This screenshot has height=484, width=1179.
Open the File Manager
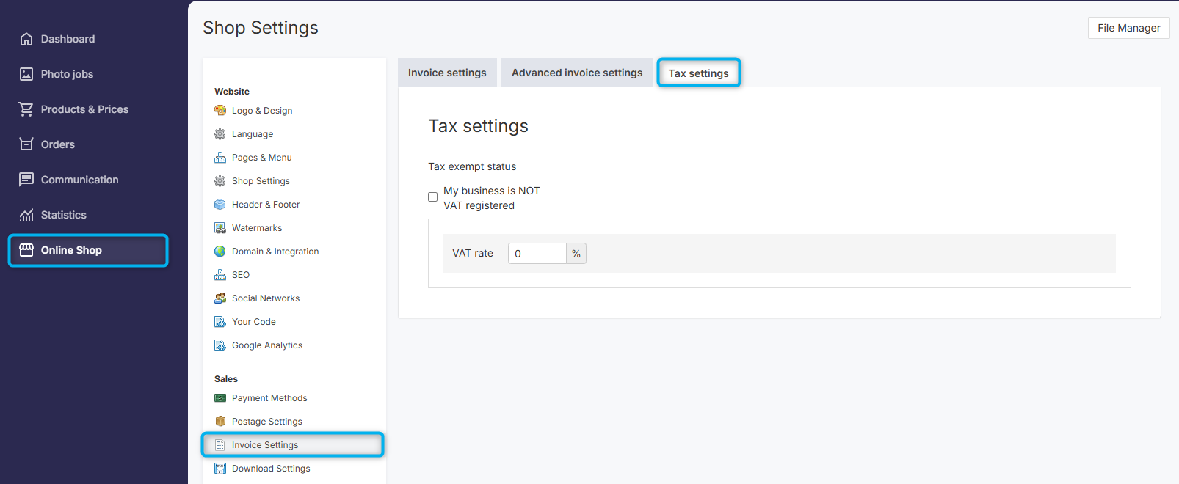1129,28
